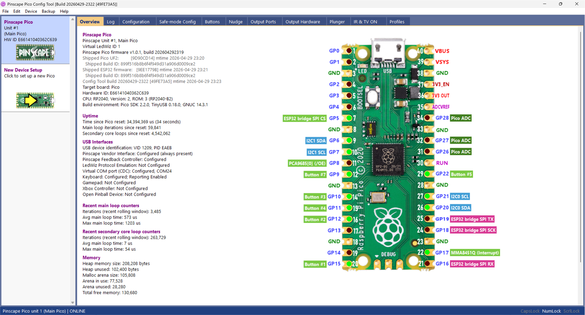Viewport: 585px width, 315px height.
Task: Select the Pinscape Pico device title in sidebar
Action: point(18,22)
